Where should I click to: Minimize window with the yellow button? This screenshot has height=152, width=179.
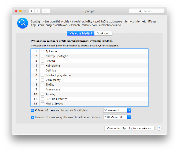pyautogui.click(x=20, y=11)
